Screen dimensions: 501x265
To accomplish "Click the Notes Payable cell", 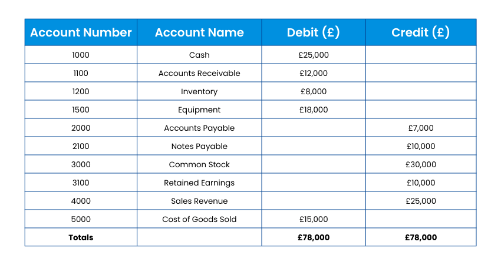I will coord(199,147).
